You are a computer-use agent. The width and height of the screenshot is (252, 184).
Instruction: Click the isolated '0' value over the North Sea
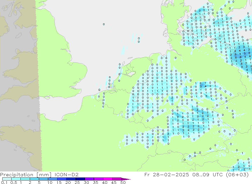(104, 24)
